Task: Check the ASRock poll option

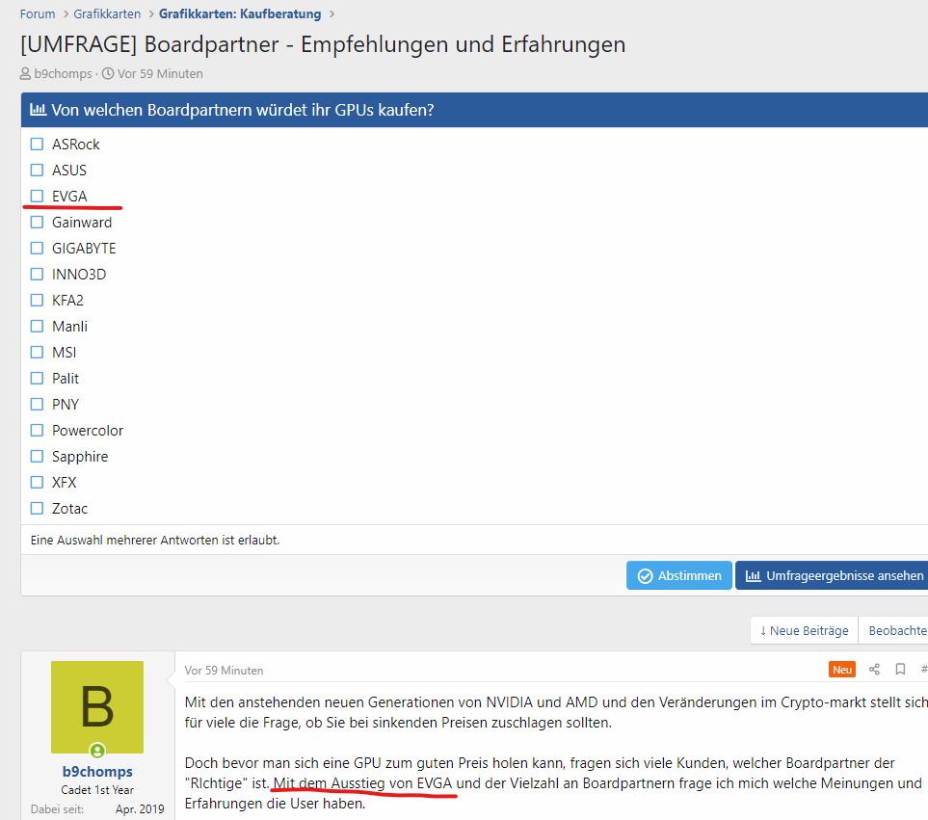Action: point(37,145)
